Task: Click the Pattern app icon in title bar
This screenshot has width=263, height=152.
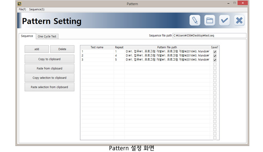Action: 19,4
